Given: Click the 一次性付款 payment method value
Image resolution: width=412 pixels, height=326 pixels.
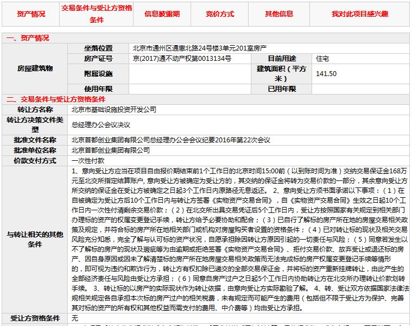Looking at the screenshot, I should 88,160.
